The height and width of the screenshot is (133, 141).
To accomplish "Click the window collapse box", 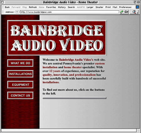I will pos(138,2).
